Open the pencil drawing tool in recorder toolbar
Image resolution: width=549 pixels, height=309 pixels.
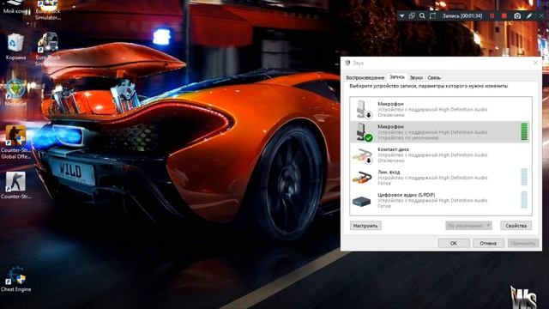[x=529, y=15]
